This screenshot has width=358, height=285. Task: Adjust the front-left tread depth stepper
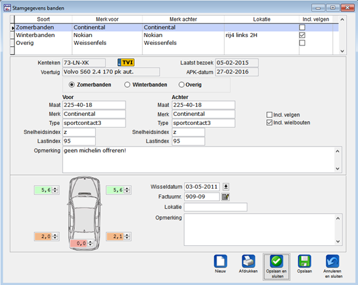pos(55,190)
